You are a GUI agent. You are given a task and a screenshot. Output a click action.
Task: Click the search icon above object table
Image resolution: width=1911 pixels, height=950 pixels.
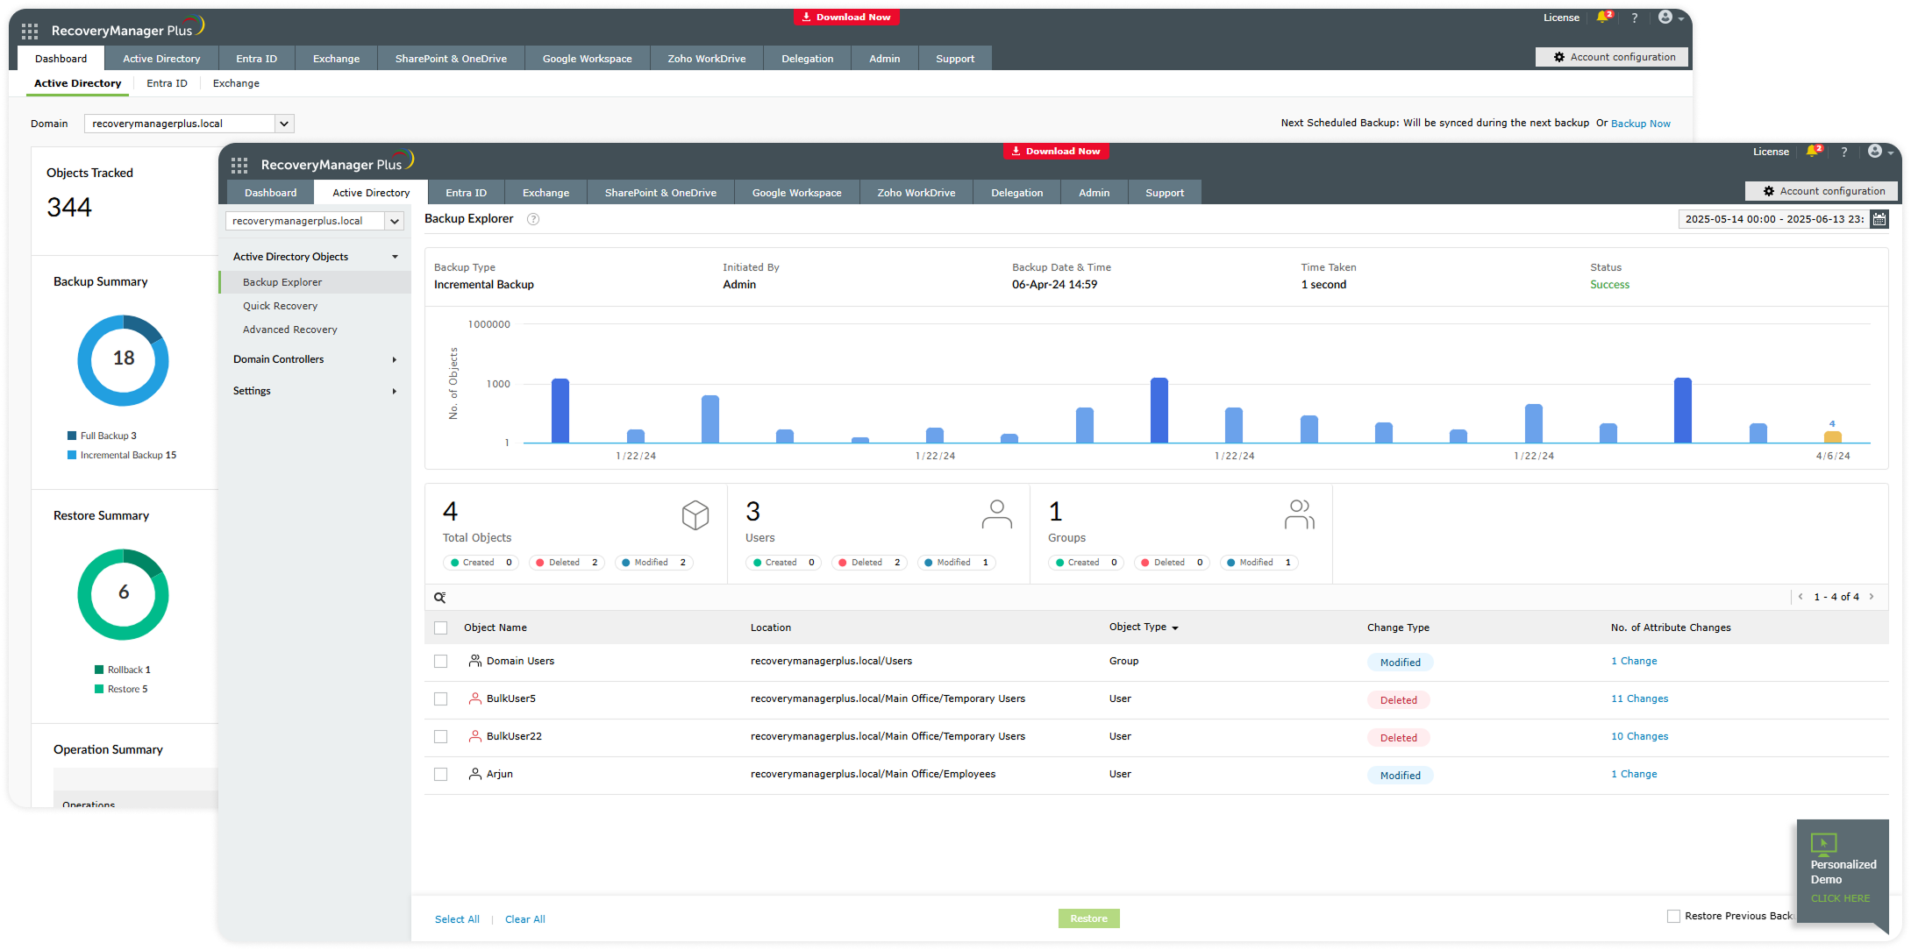click(440, 598)
